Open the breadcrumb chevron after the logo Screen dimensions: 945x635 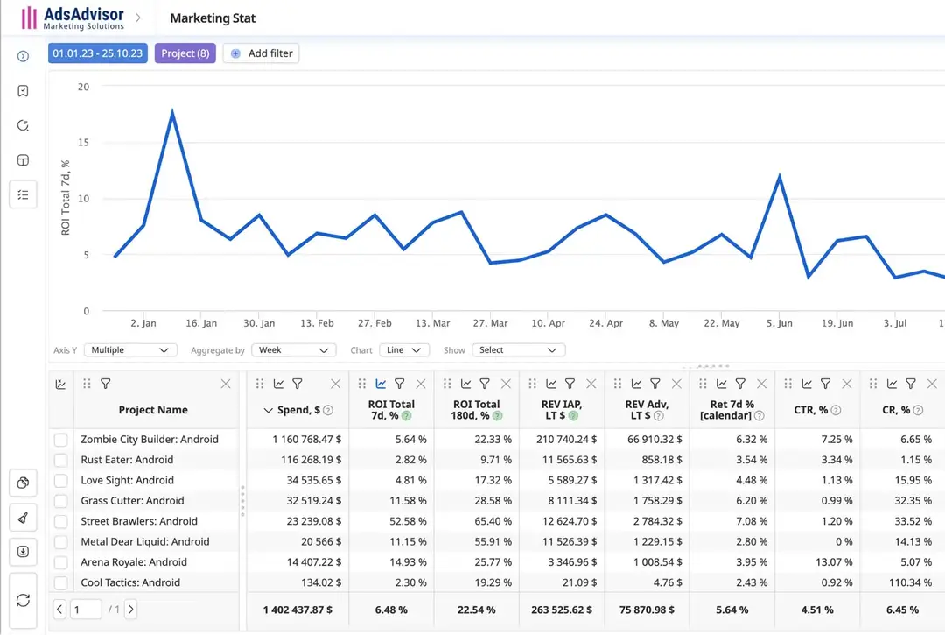[x=138, y=18]
